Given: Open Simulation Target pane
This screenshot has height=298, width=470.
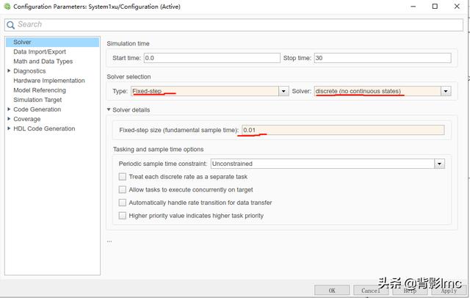Looking at the screenshot, I should pos(37,100).
